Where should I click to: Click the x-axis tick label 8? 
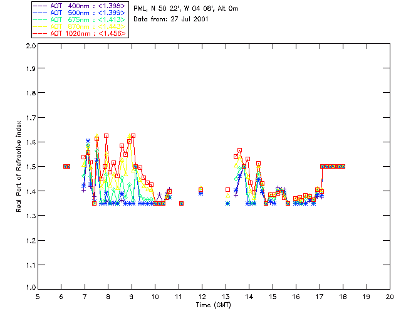tap(108, 297)
